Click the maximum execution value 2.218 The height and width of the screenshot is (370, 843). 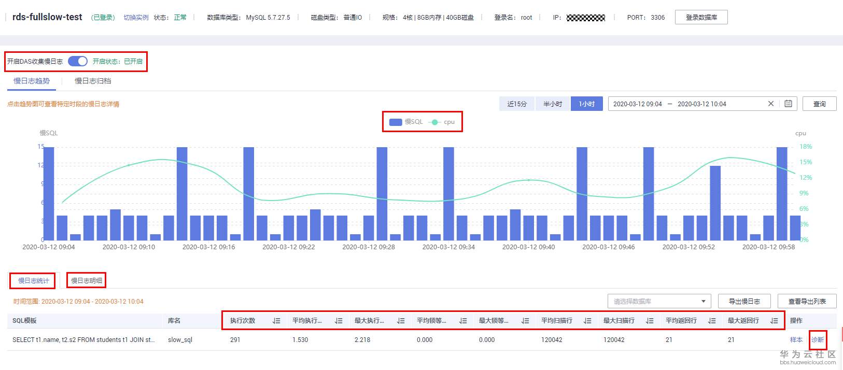point(362,340)
